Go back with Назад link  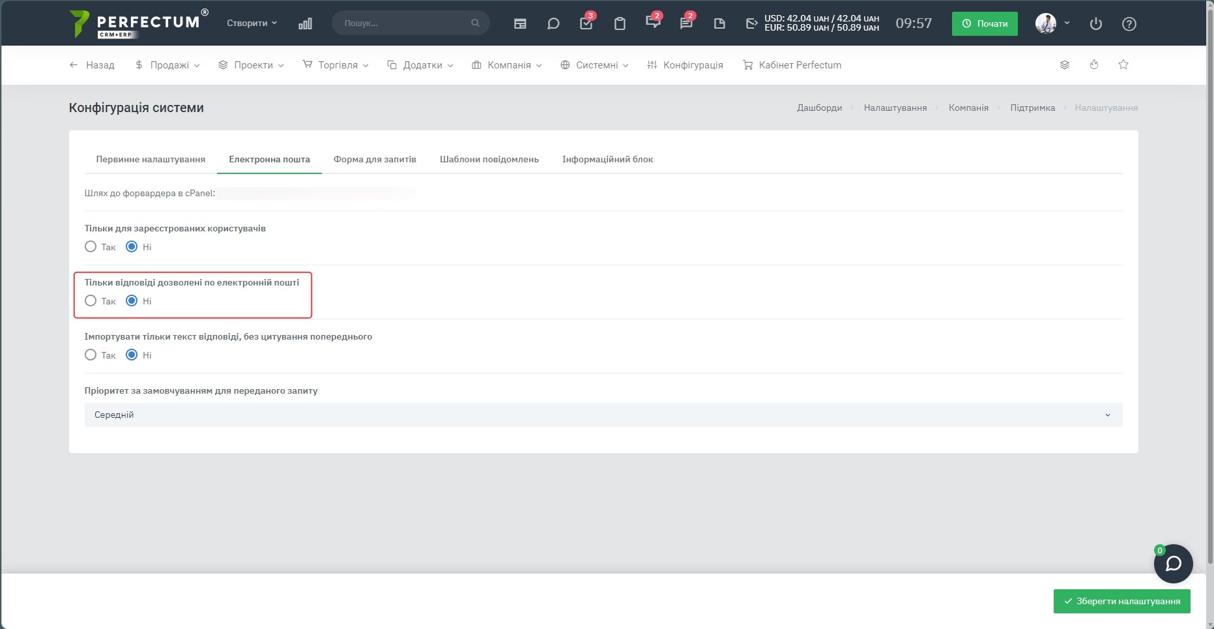(x=92, y=65)
